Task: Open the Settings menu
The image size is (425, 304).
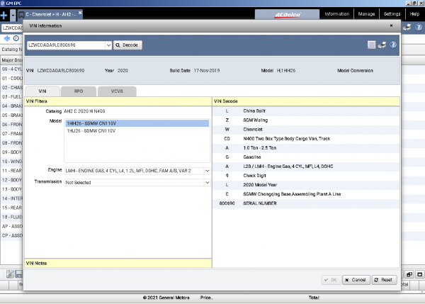Action: [392, 14]
